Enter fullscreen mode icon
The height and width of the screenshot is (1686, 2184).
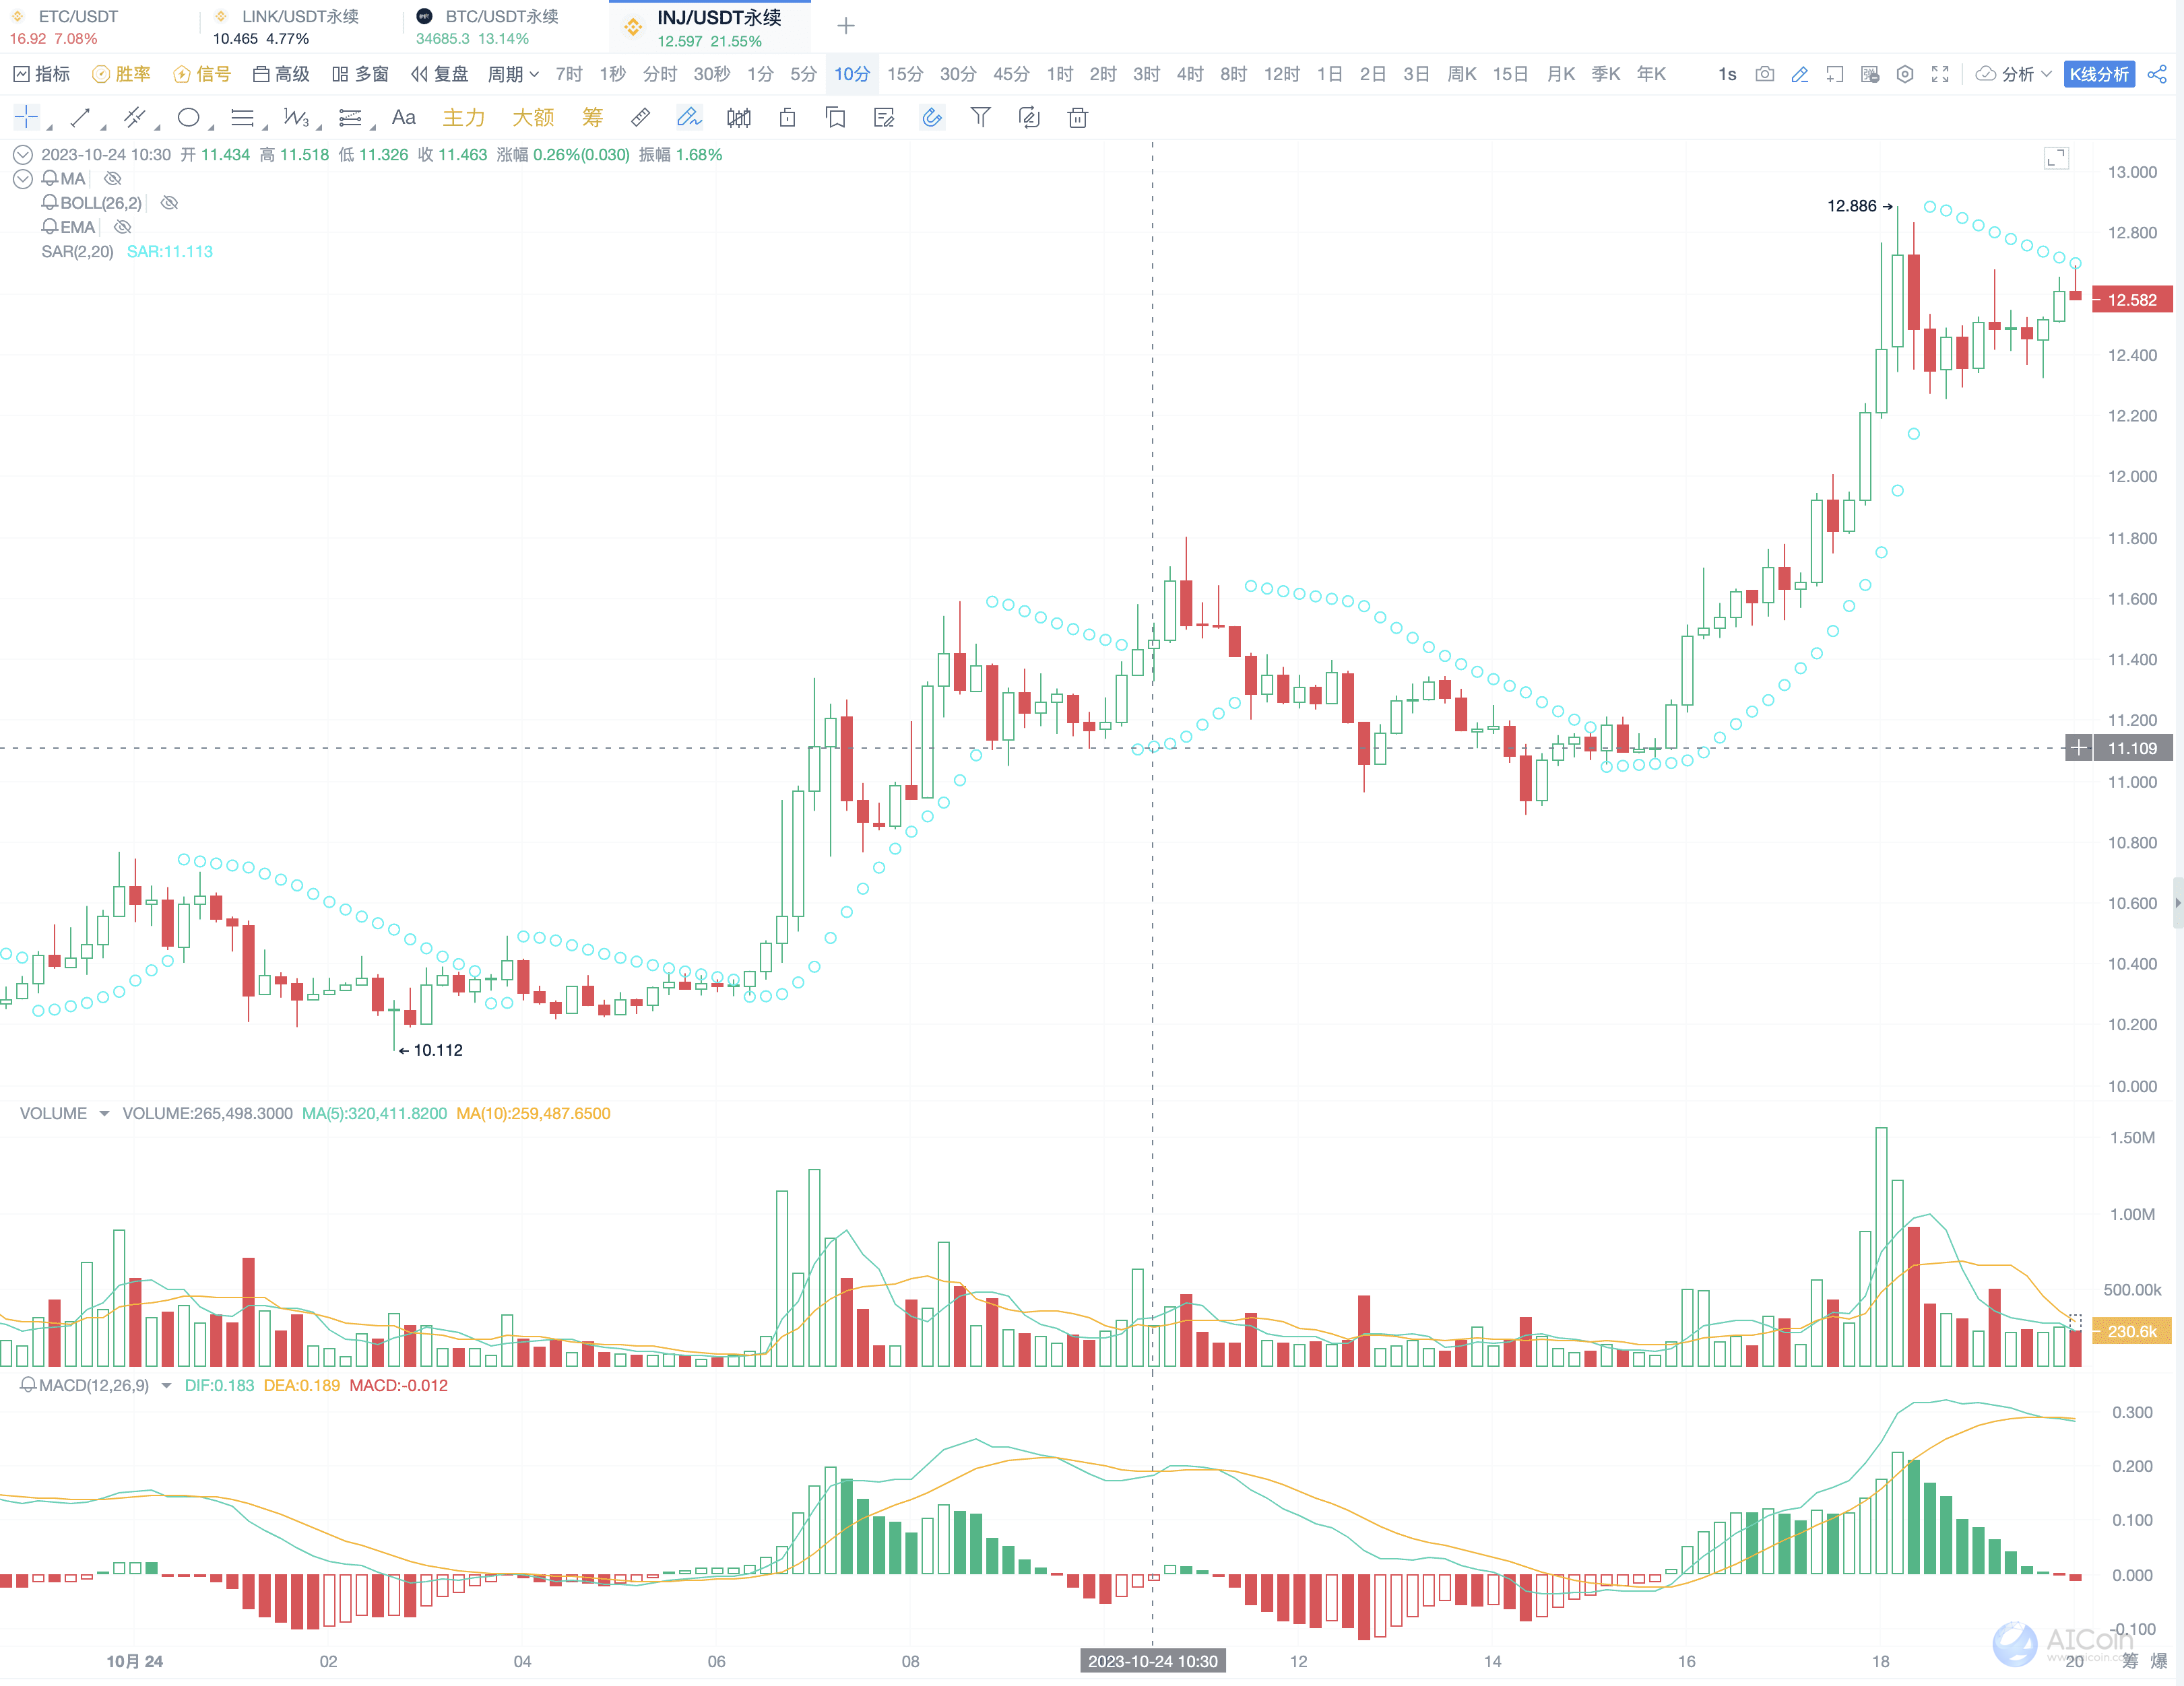(1940, 74)
